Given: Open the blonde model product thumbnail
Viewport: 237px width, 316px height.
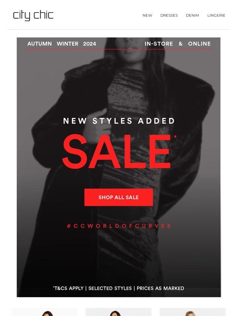Looking at the screenshot, I should pyautogui.click(x=193, y=312).
